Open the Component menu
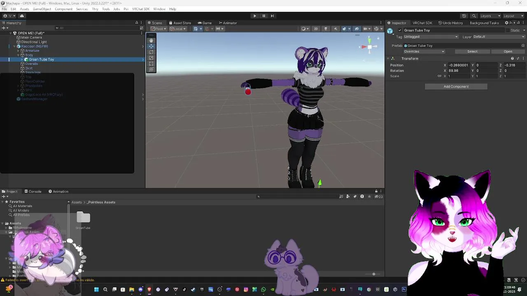Screen dimensions: 527x296 (63, 9)
